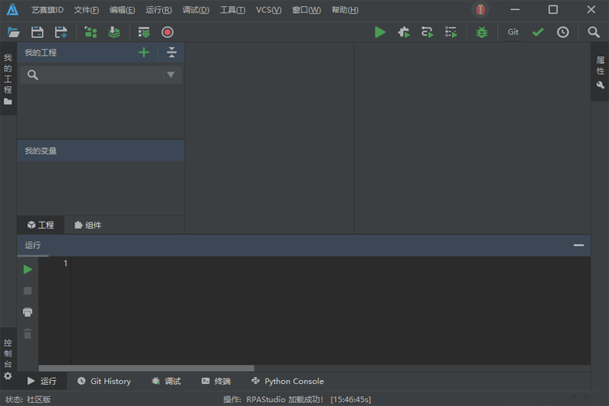This screenshot has height=406, width=609.
Task: Click the green layered download icon
Action: pos(114,32)
